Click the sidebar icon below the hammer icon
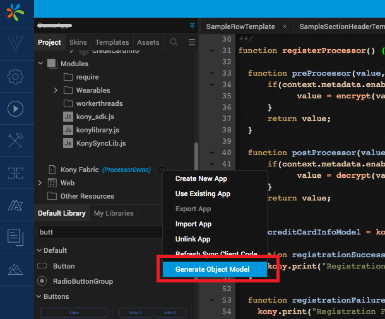Screen dimensions: 385x319 [15, 173]
